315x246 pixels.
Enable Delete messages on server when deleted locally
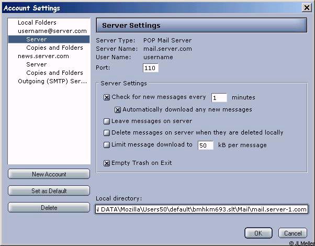[106, 133]
